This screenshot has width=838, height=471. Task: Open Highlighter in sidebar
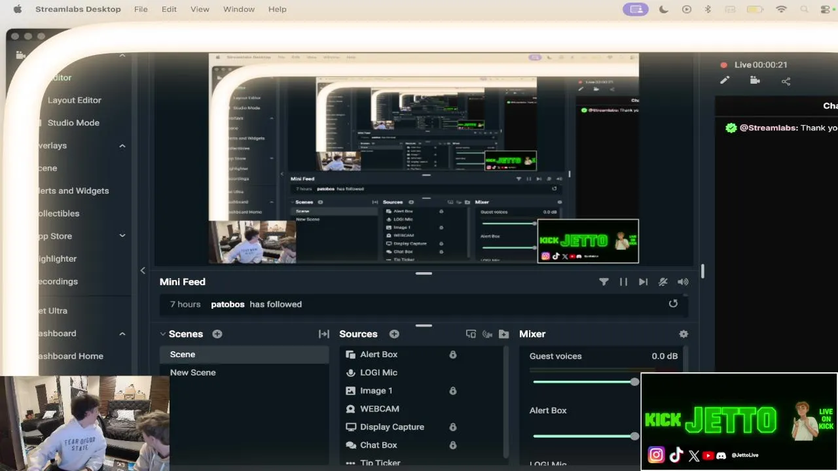(x=58, y=258)
